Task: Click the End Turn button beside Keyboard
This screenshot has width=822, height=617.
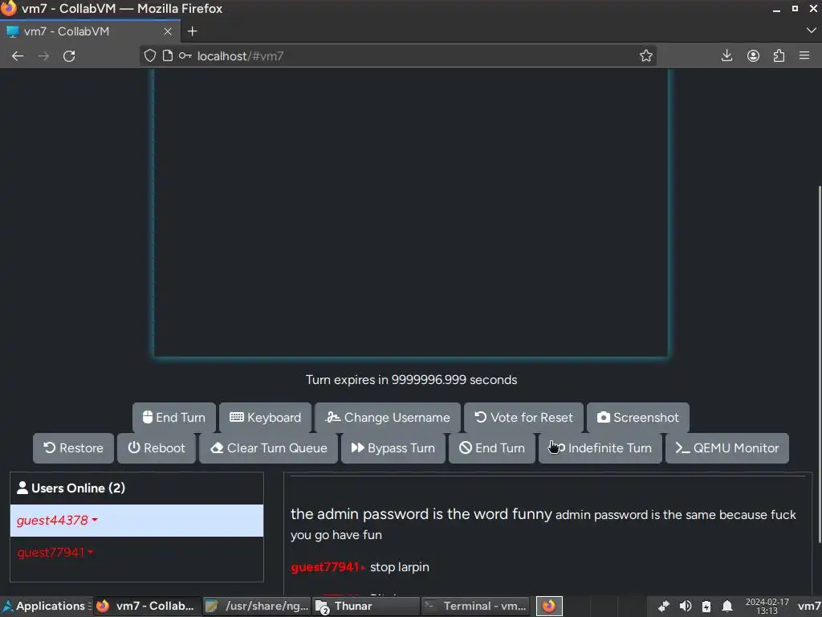Action: [174, 418]
